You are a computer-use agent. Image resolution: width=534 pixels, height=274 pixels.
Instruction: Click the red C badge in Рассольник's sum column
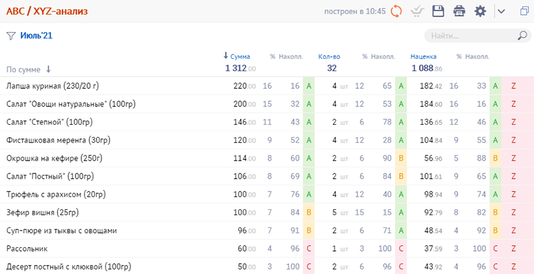click(x=309, y=248)
